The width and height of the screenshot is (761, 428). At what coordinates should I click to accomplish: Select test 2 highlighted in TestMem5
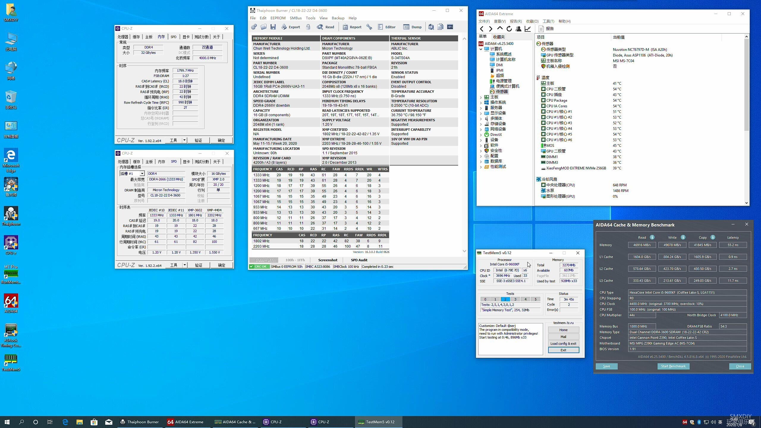[x=505, y=299]
